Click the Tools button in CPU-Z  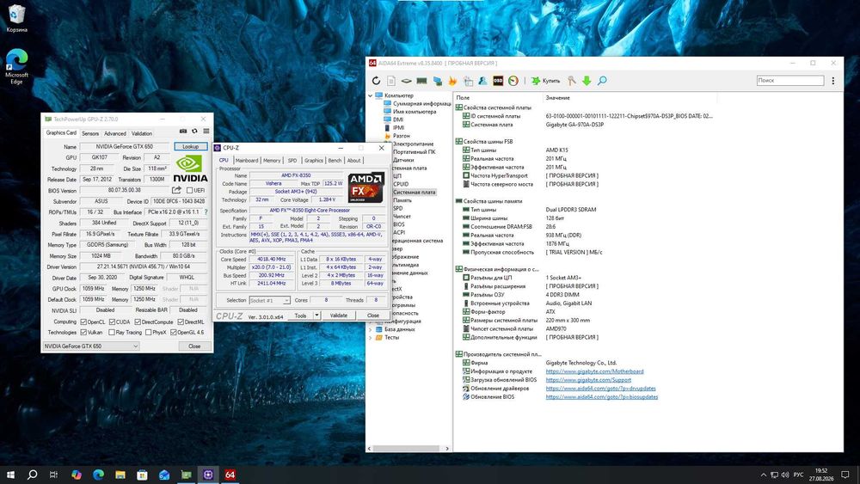coord(300,316)
